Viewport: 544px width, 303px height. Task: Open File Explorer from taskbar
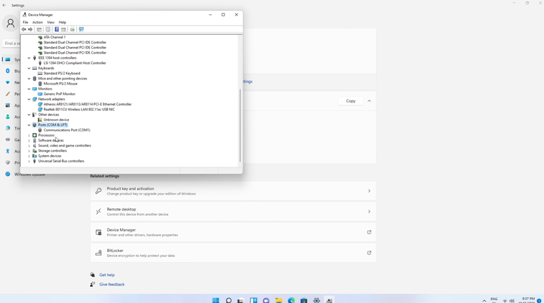[x=279, y=300]
